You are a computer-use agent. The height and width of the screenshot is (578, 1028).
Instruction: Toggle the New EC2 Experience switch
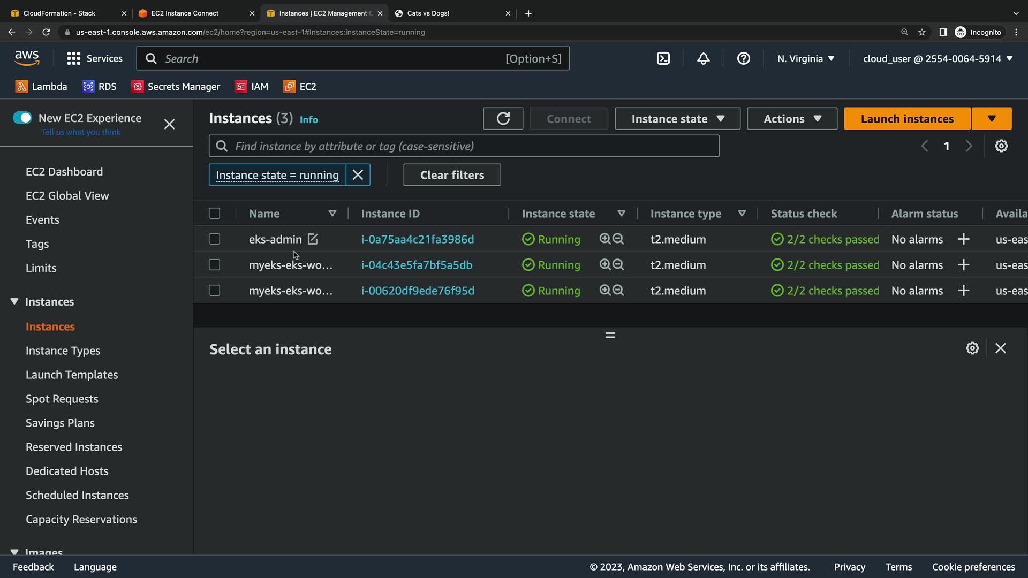pyautogui.click(x=22, y=118)
